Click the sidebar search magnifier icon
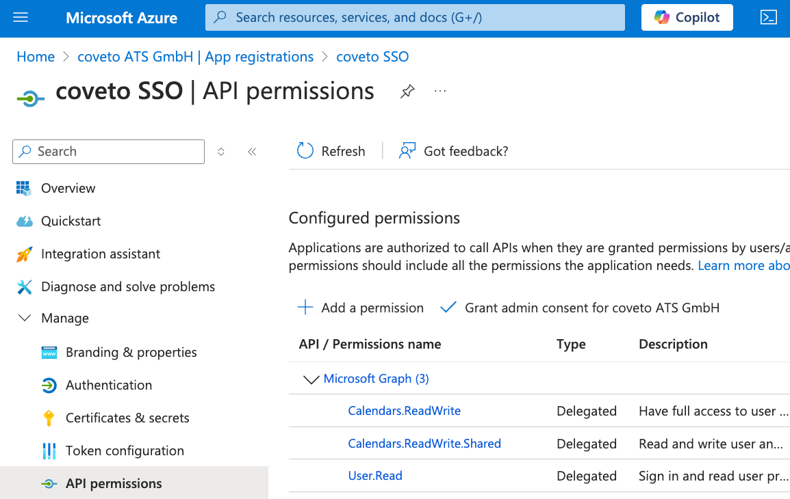The width and height of the screenshot is (790, 499). pyautogui.click(x=25, y=152)
